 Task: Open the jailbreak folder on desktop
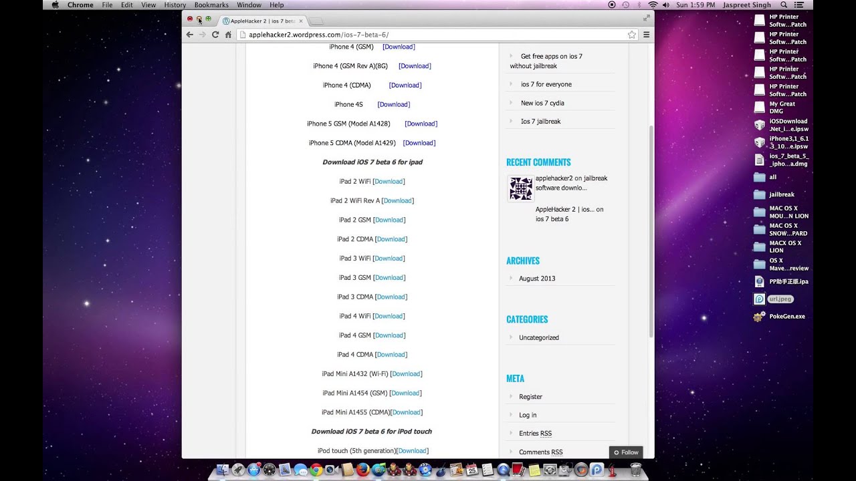click(774, 194)
